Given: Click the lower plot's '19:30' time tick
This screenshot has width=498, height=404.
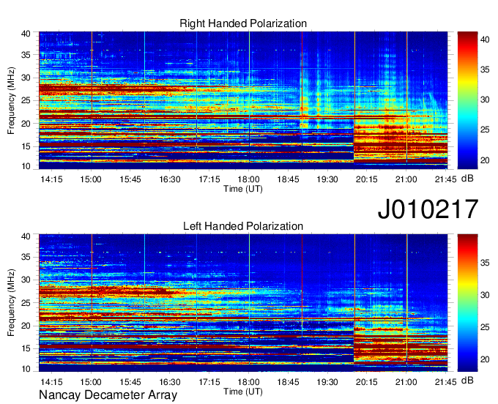Looking at the screenshot, I should coord(327,382).
